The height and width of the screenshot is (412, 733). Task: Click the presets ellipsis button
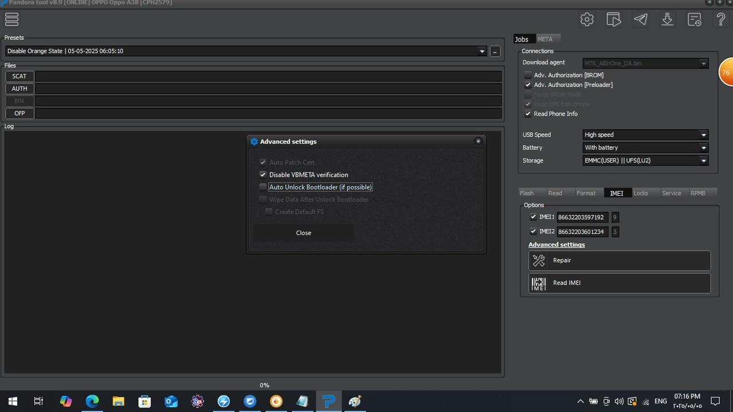click(495, 51)
